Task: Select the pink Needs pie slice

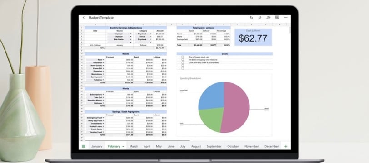Action: 236,107
